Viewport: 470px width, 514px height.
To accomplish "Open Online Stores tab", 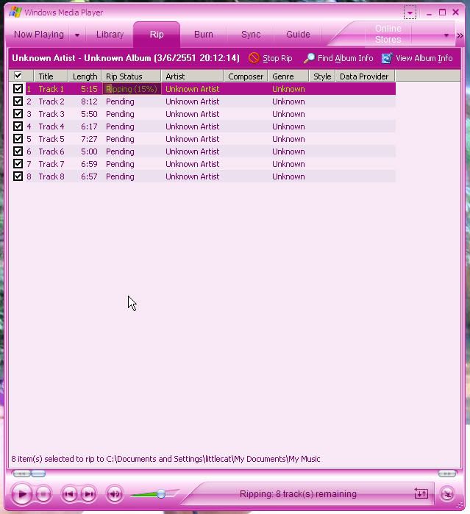I will 388,34.
